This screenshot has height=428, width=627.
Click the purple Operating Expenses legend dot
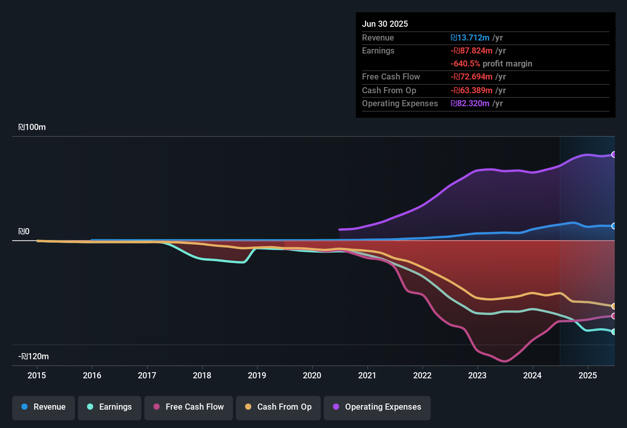pos(336,407)
